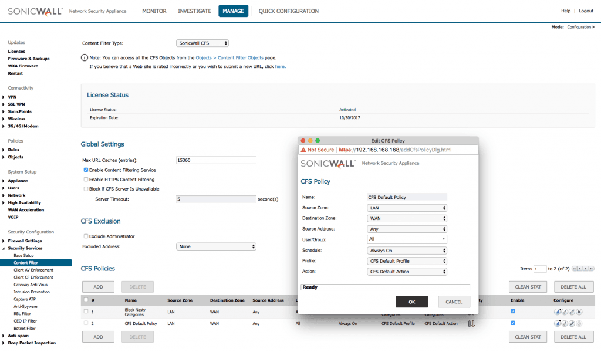Open Capture ATP in the sidebar
Image resolution: width=601 pixels, height=352 pixels.
point(25,299)
